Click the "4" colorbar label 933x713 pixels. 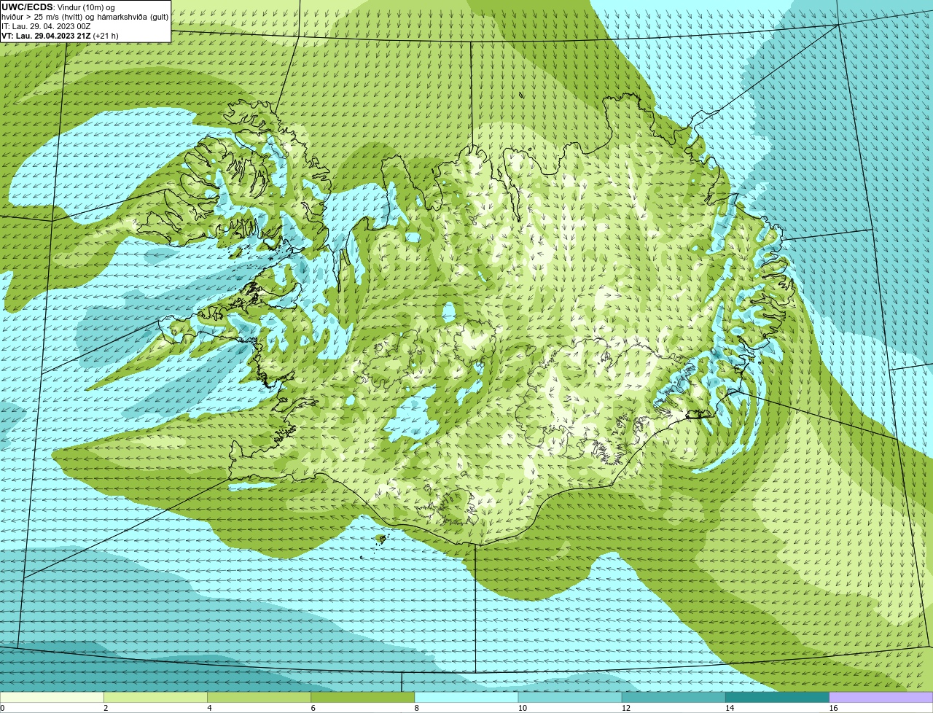pyautogui.click(x=209, y=708)
